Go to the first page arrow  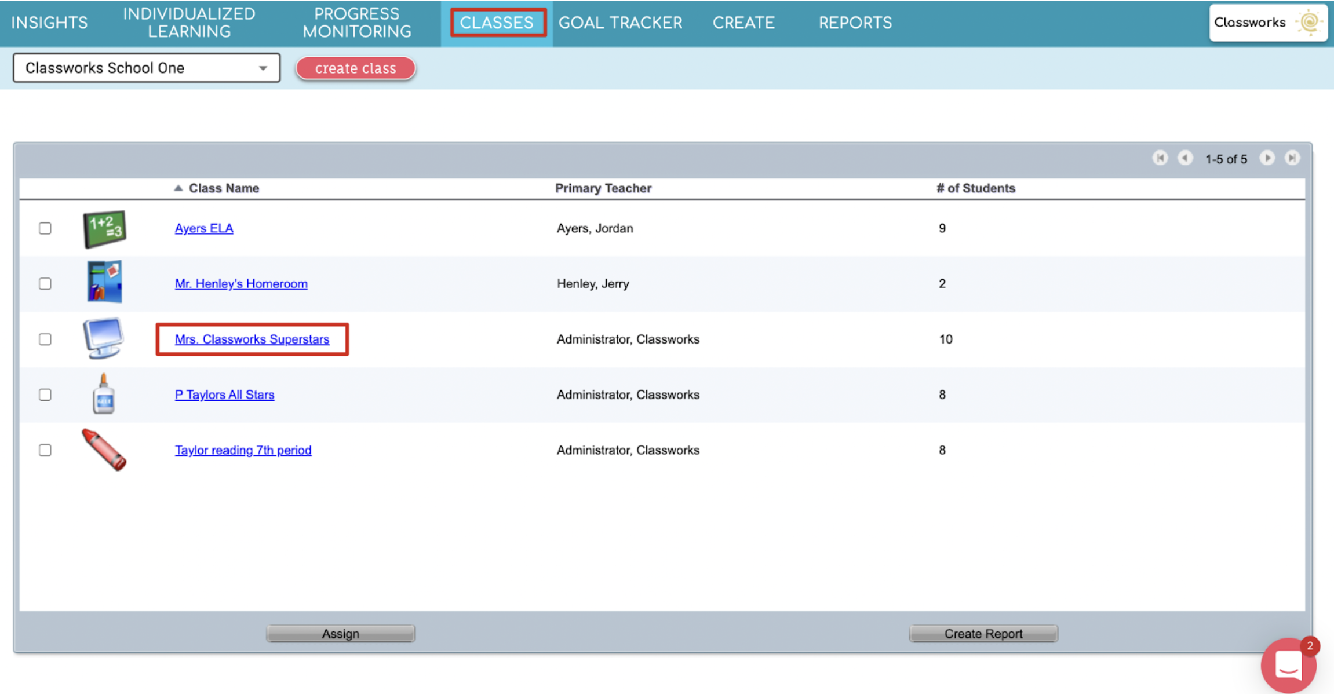pyautogui.click(x=1160, y=158)
